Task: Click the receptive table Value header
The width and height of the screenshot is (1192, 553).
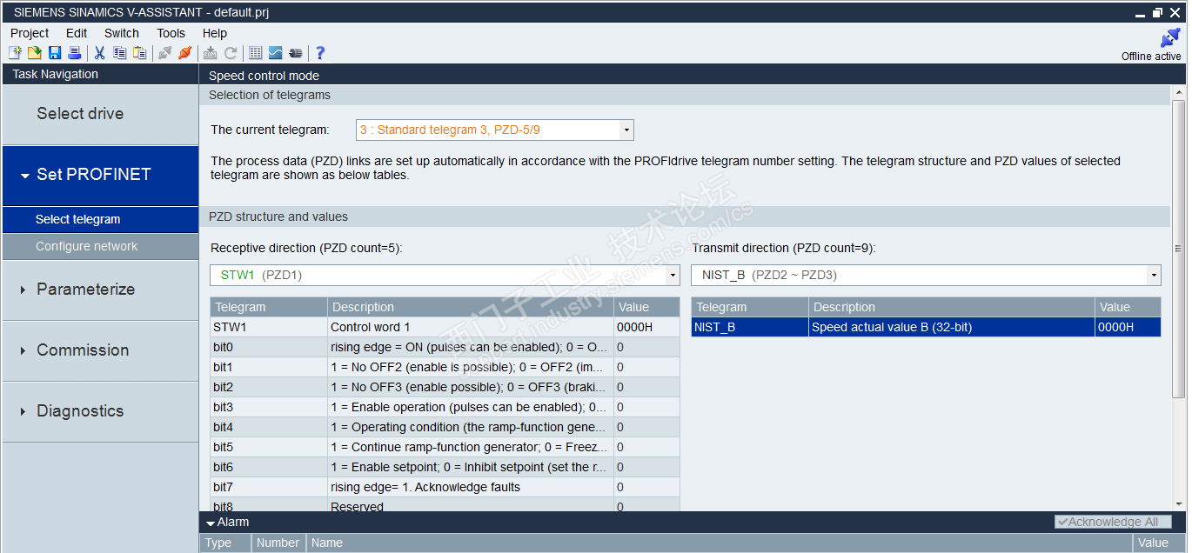Action: 646,307
